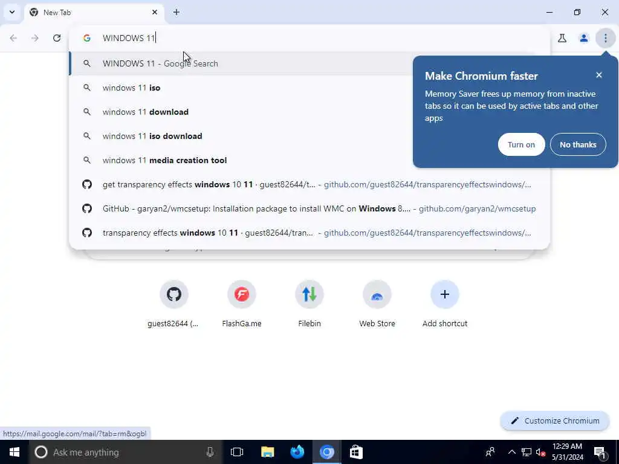The image size is (619, 464).
Task: Activate the Cortana microphone icon
Action: coord(210,452)
